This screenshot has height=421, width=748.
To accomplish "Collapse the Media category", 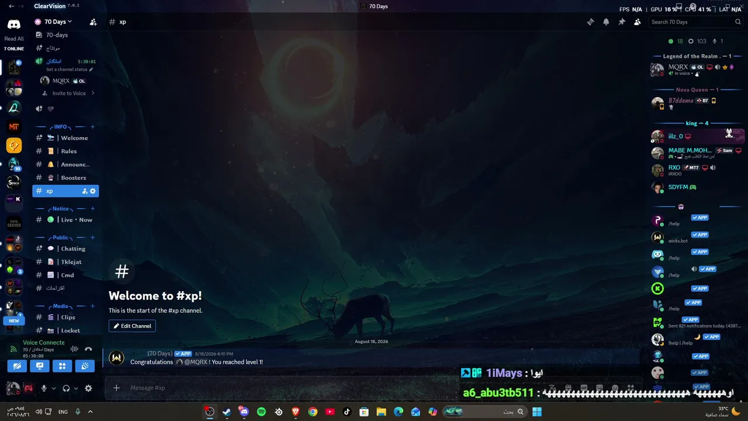I will 61,306.
